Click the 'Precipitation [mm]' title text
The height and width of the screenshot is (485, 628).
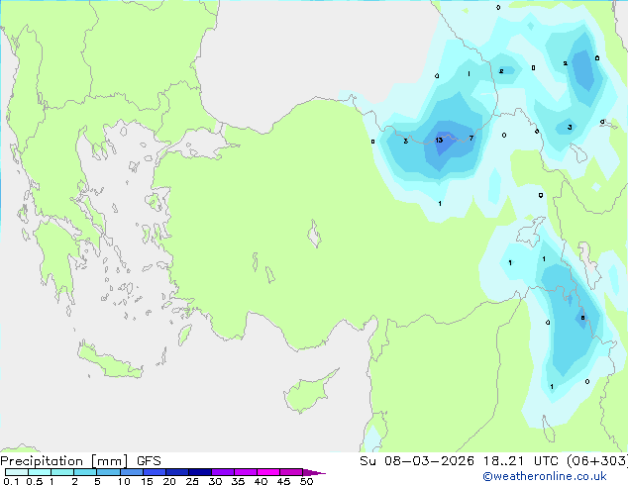coord(63,461)
